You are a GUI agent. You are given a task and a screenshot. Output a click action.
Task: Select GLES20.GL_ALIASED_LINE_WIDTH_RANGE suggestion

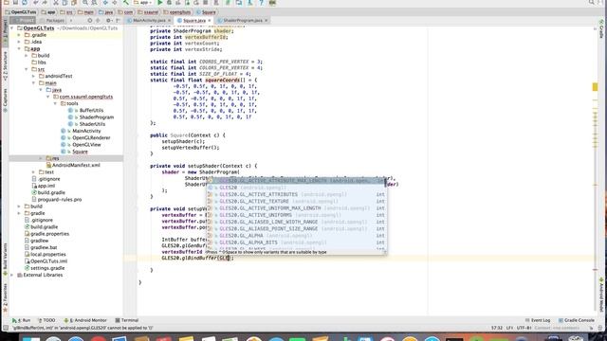click(297, 222)
